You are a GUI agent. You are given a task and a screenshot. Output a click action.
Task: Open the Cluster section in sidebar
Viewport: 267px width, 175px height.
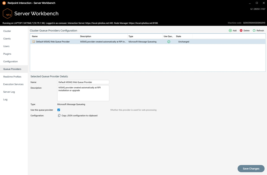[7, 31]
